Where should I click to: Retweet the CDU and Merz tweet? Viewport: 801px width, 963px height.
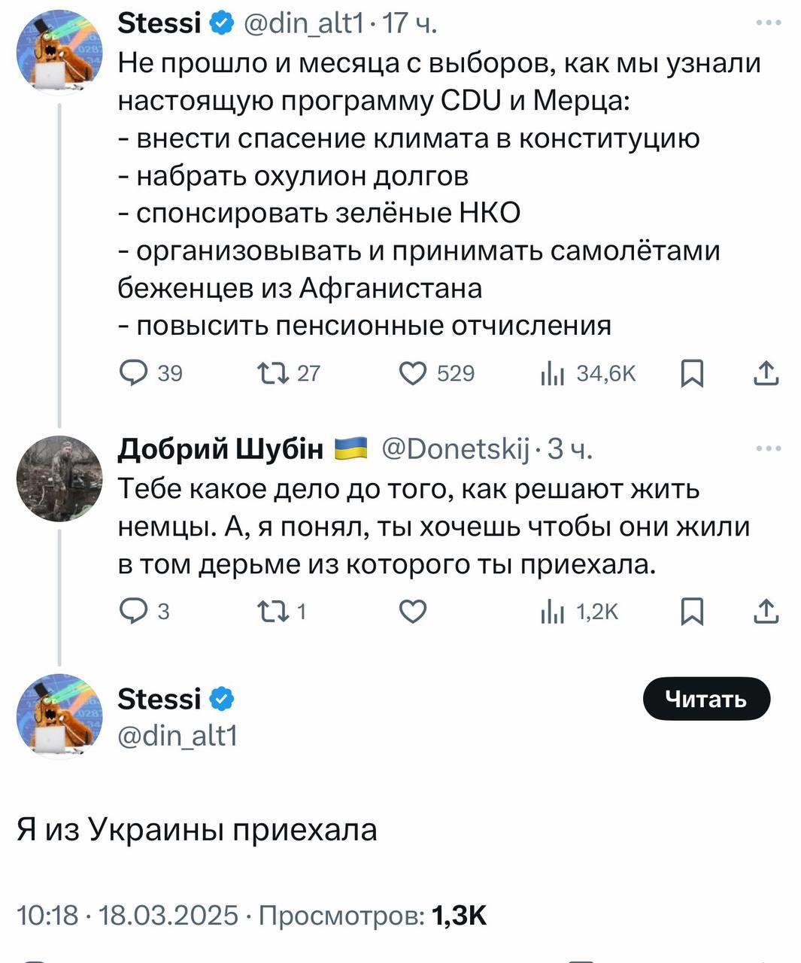coord(269,373)
